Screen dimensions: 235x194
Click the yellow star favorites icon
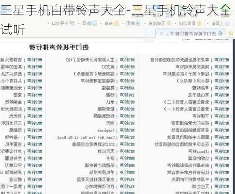pos(231,33)
